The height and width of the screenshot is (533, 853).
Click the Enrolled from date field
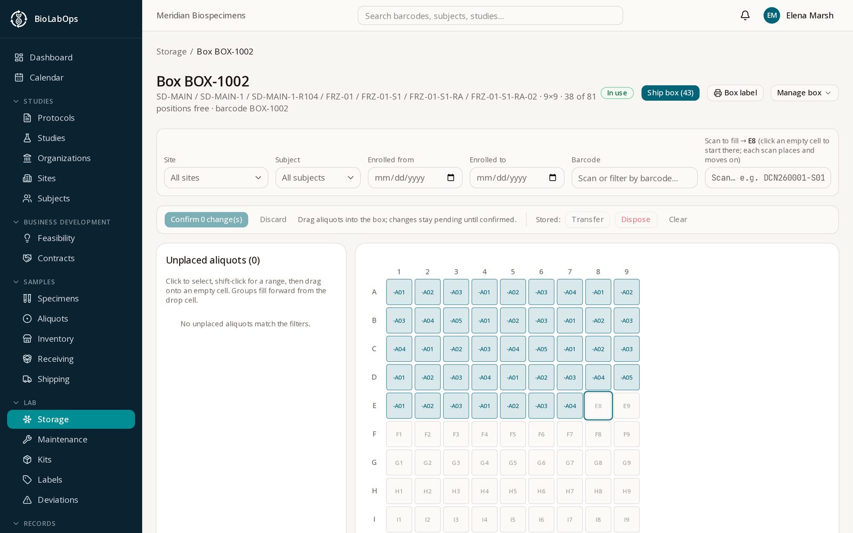tap(415, 177)
